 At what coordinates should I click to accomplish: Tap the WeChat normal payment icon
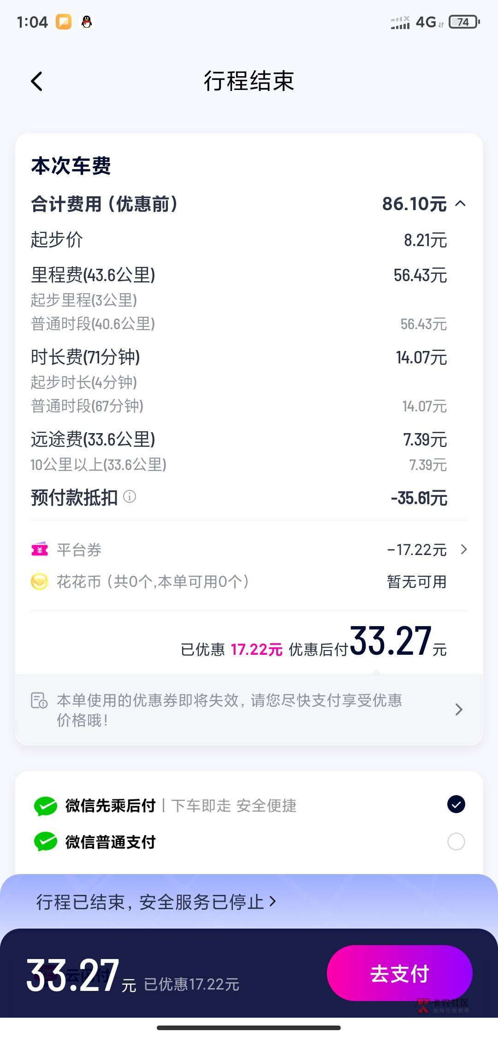point(46,842)
